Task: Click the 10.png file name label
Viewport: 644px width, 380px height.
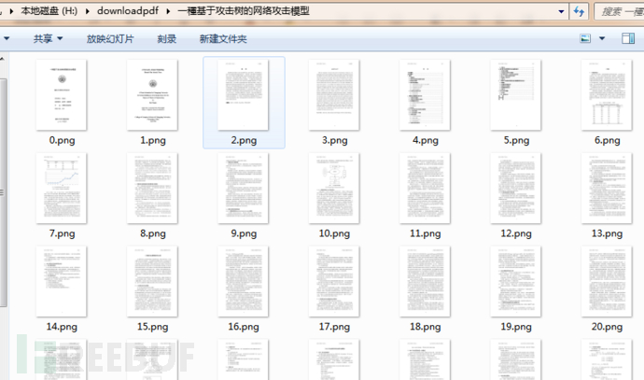Action: pos(334,233)
